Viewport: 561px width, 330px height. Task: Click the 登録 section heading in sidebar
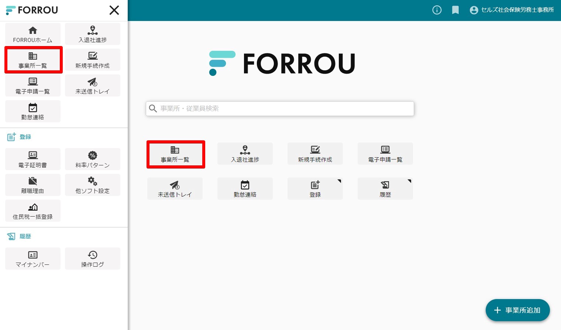pyautogui.click(x=19, y=137)
